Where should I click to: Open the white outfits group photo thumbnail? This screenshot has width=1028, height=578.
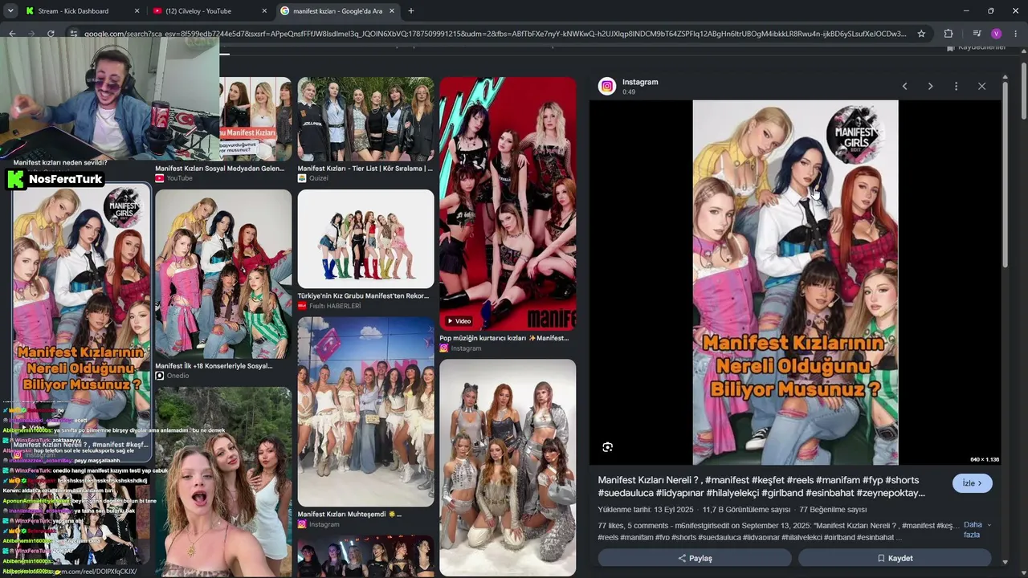coord(365,411)
